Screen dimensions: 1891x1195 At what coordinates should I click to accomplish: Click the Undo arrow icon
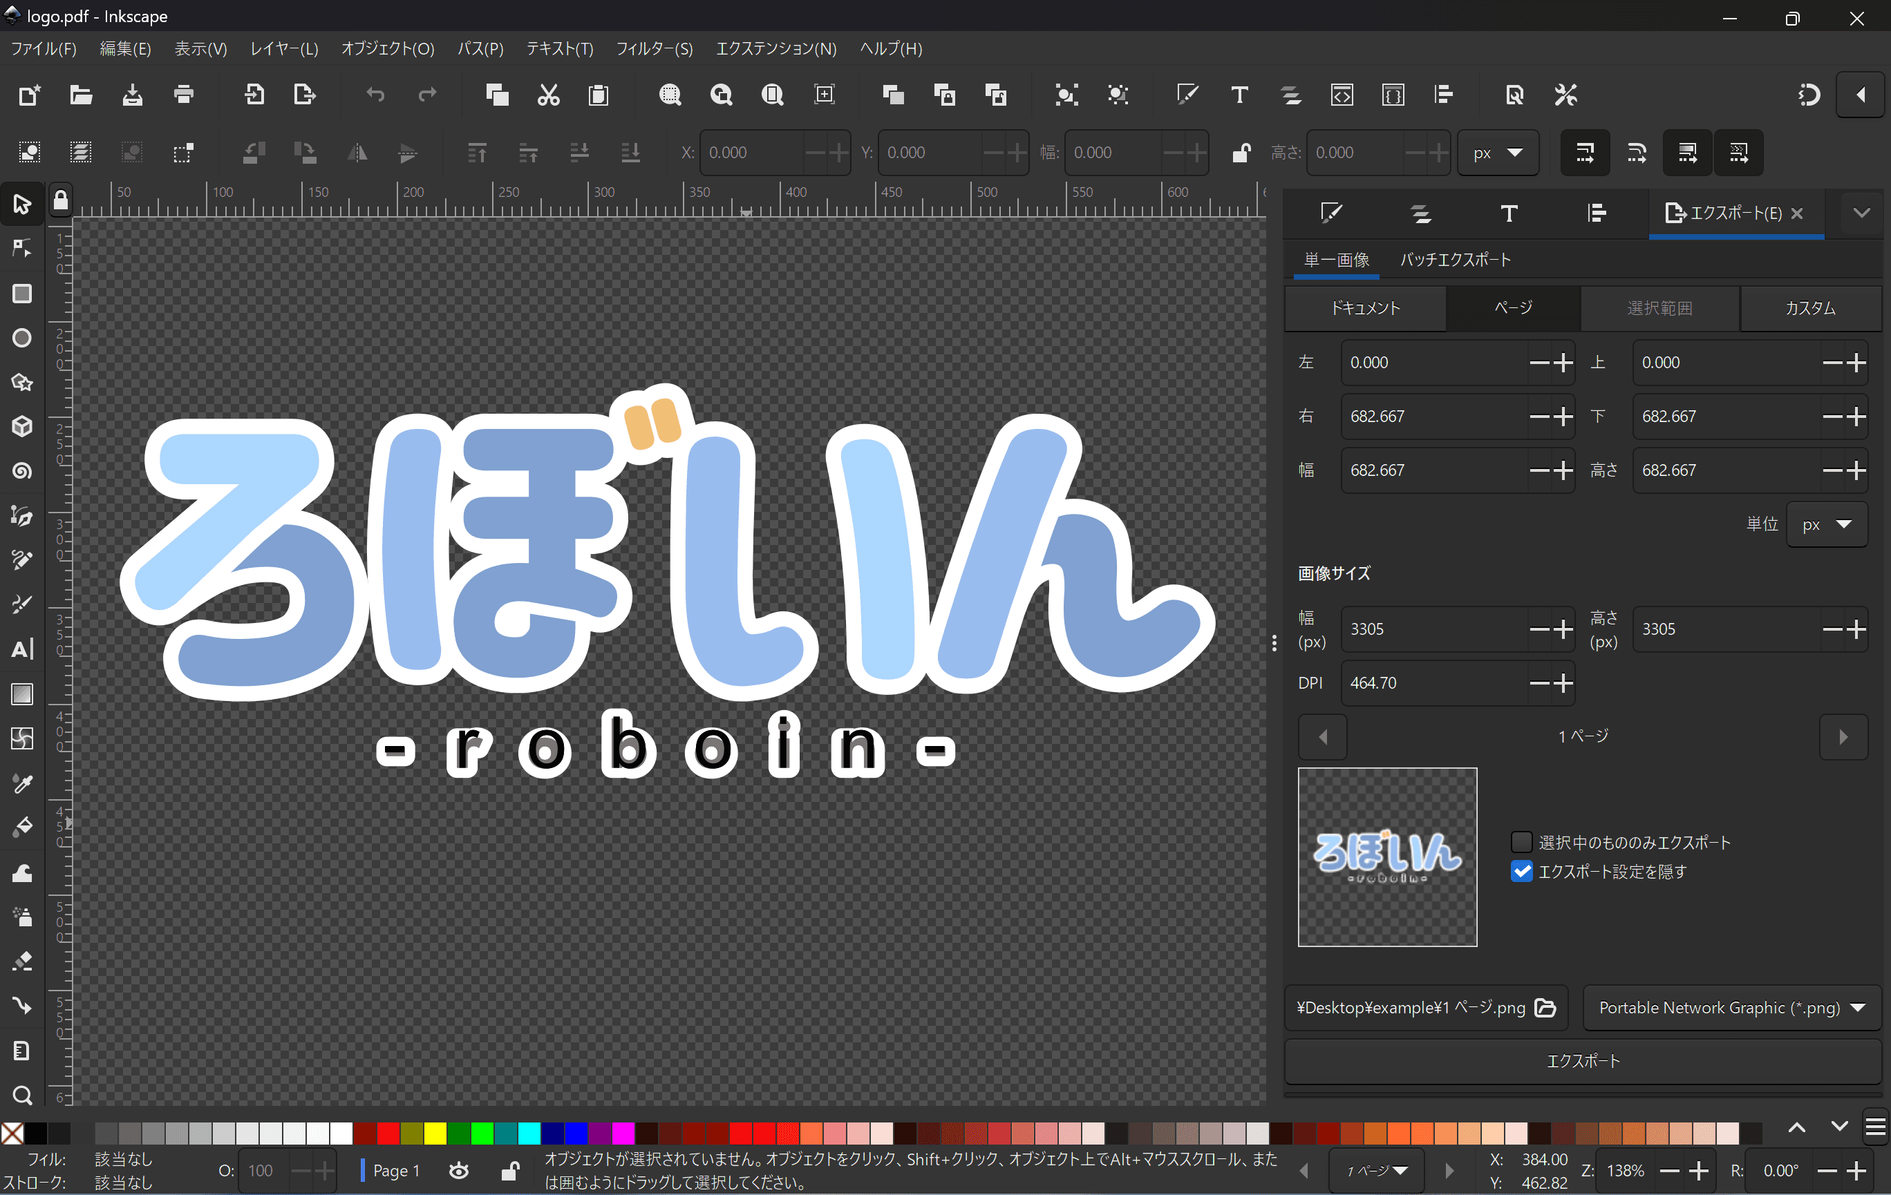click(x=375, y=95)
